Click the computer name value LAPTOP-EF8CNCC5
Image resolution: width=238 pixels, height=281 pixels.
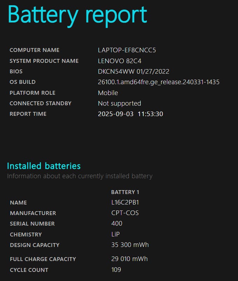tap(127, 50)
